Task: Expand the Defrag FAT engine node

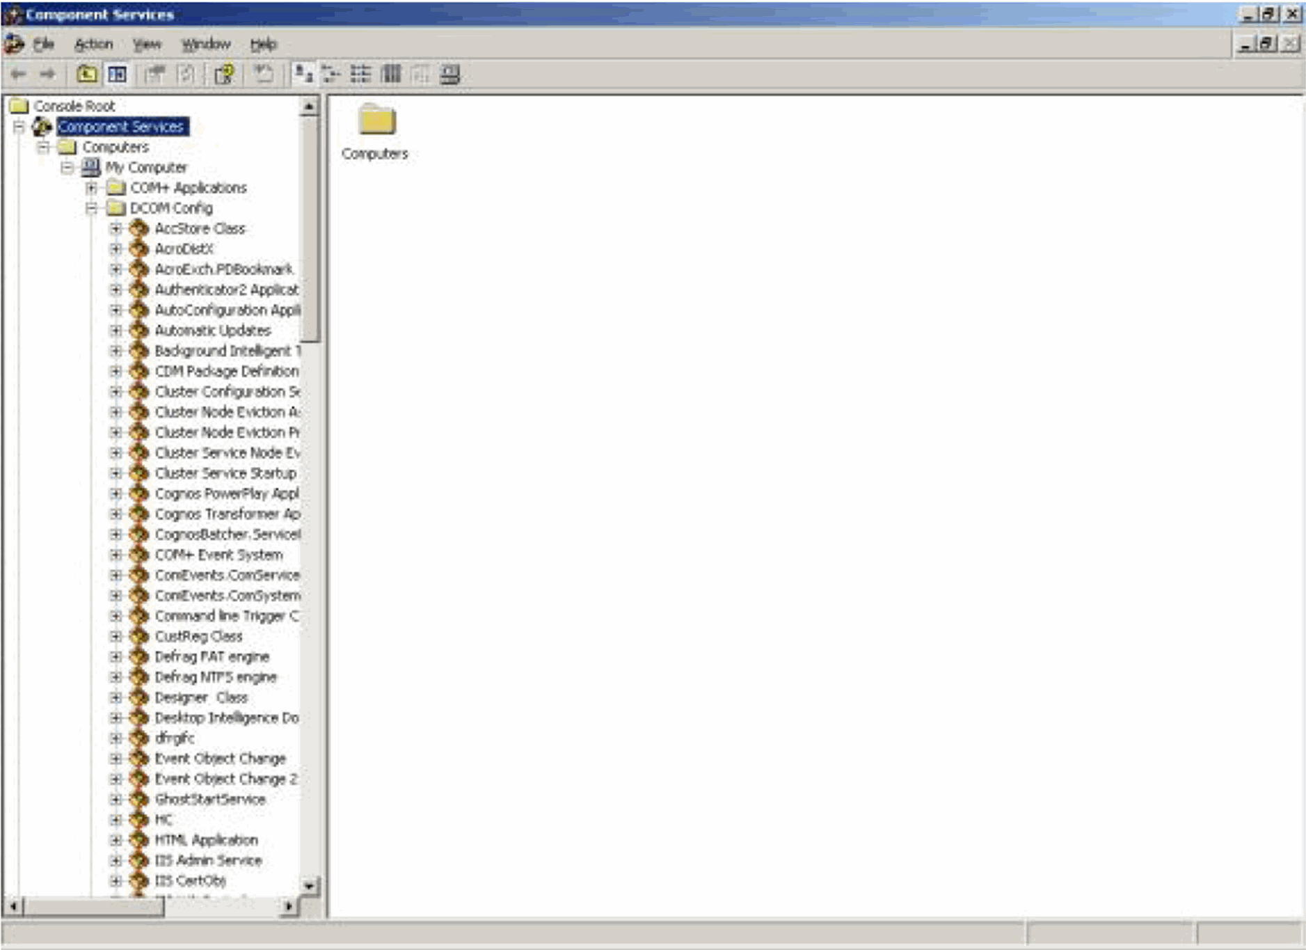Action: coord(116,656)
